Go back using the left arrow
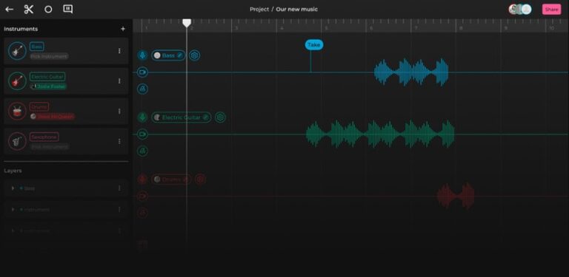 point(9,10)
